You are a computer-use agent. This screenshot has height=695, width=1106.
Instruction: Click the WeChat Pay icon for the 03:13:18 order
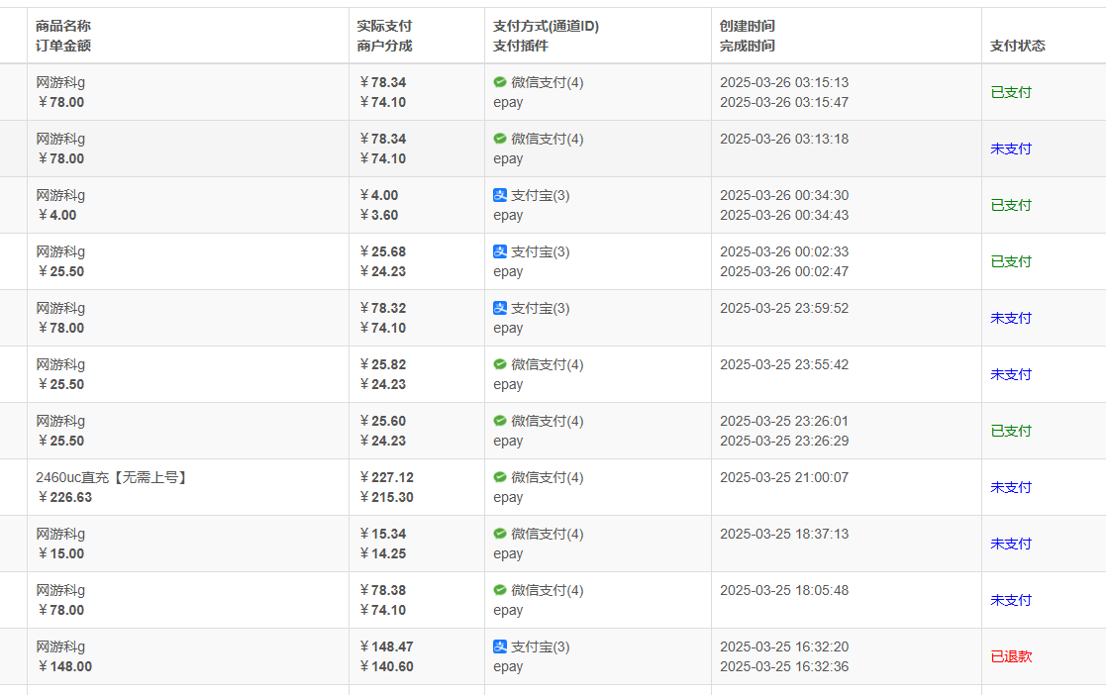(x=500, y=140)
